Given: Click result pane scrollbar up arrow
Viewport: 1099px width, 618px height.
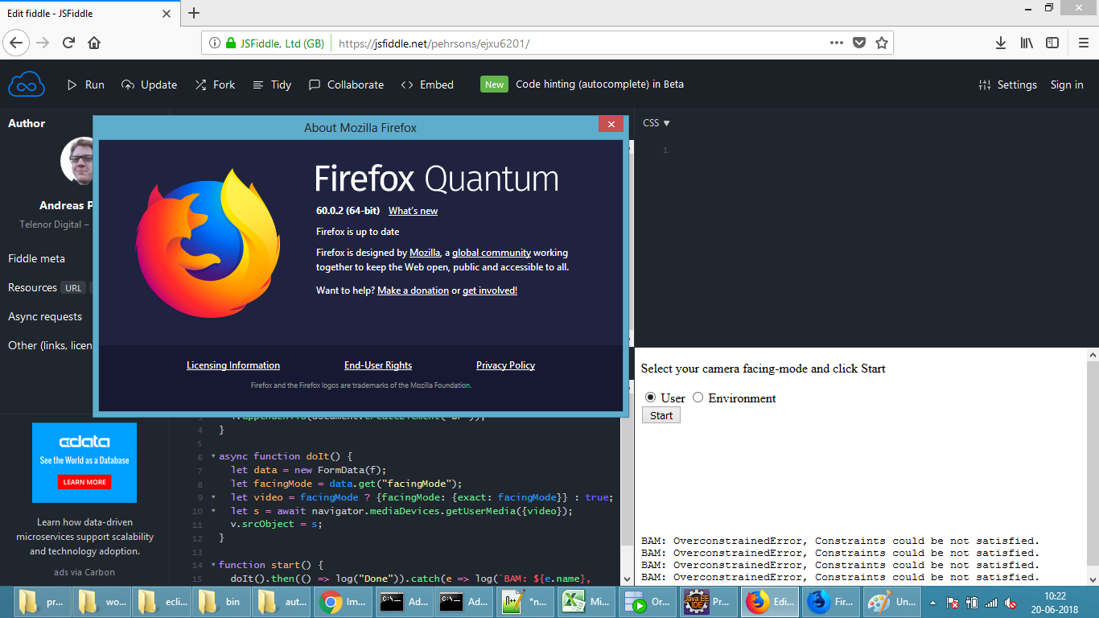Looking at the screenshot, I should (1092, 354).
